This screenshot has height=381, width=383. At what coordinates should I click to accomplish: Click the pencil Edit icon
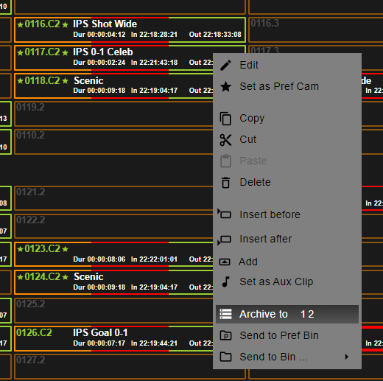[x=225, y=65]
